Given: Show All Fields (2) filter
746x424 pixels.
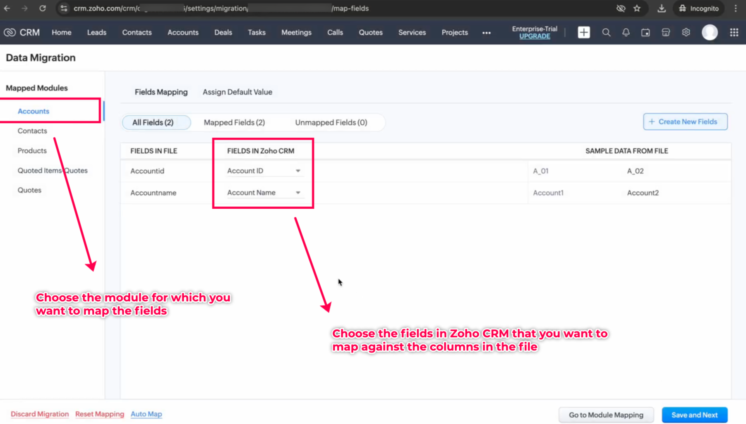Looking at the screenshot, I should click(x=156, y=122).
